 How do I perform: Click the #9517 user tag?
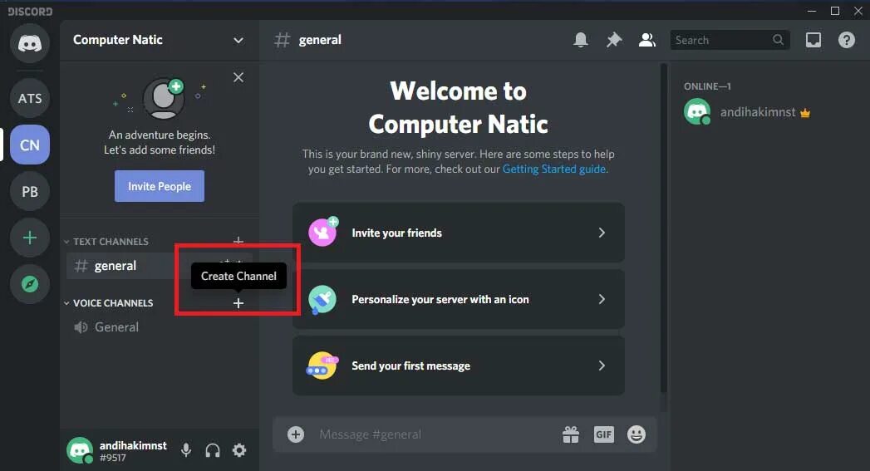click(113, 458)
